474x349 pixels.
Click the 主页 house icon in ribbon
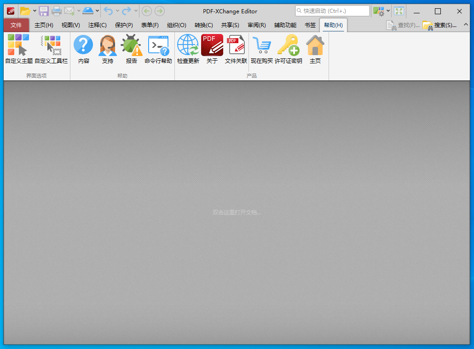[315, 45]
